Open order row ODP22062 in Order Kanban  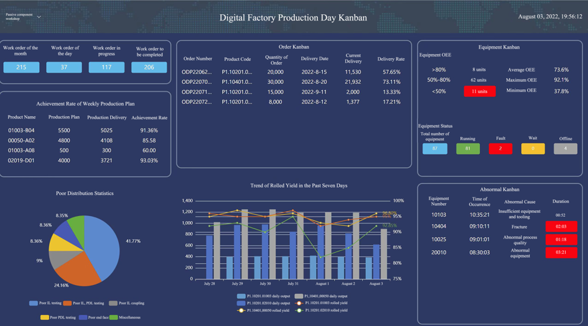tap(197, 72)
